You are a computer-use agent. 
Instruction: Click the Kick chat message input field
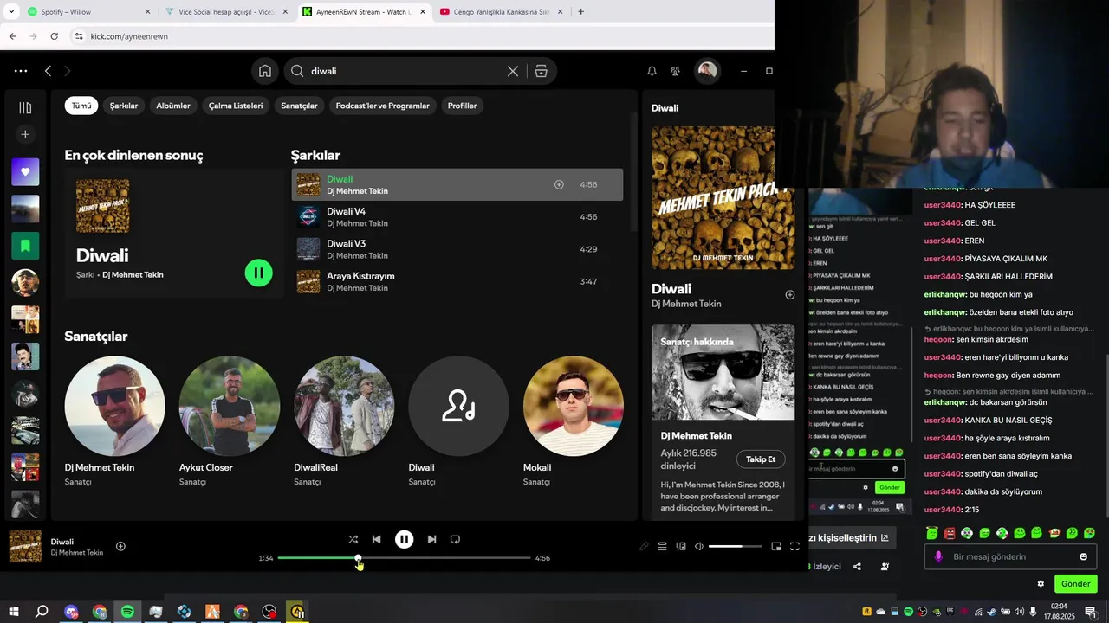coord(1010,556)
